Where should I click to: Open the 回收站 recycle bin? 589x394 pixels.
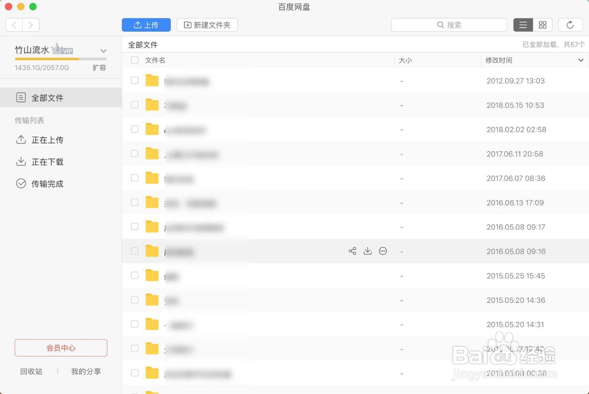click(31, 372)
